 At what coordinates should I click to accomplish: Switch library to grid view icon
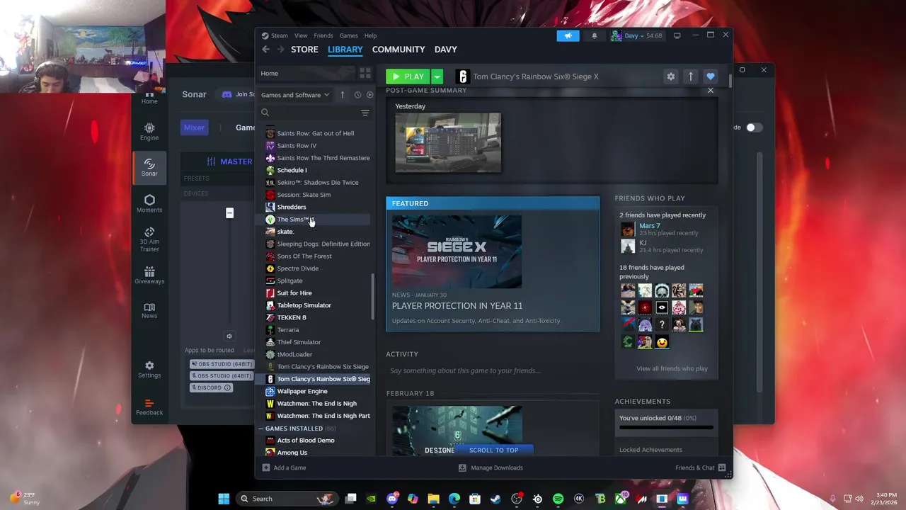(365, 74)
